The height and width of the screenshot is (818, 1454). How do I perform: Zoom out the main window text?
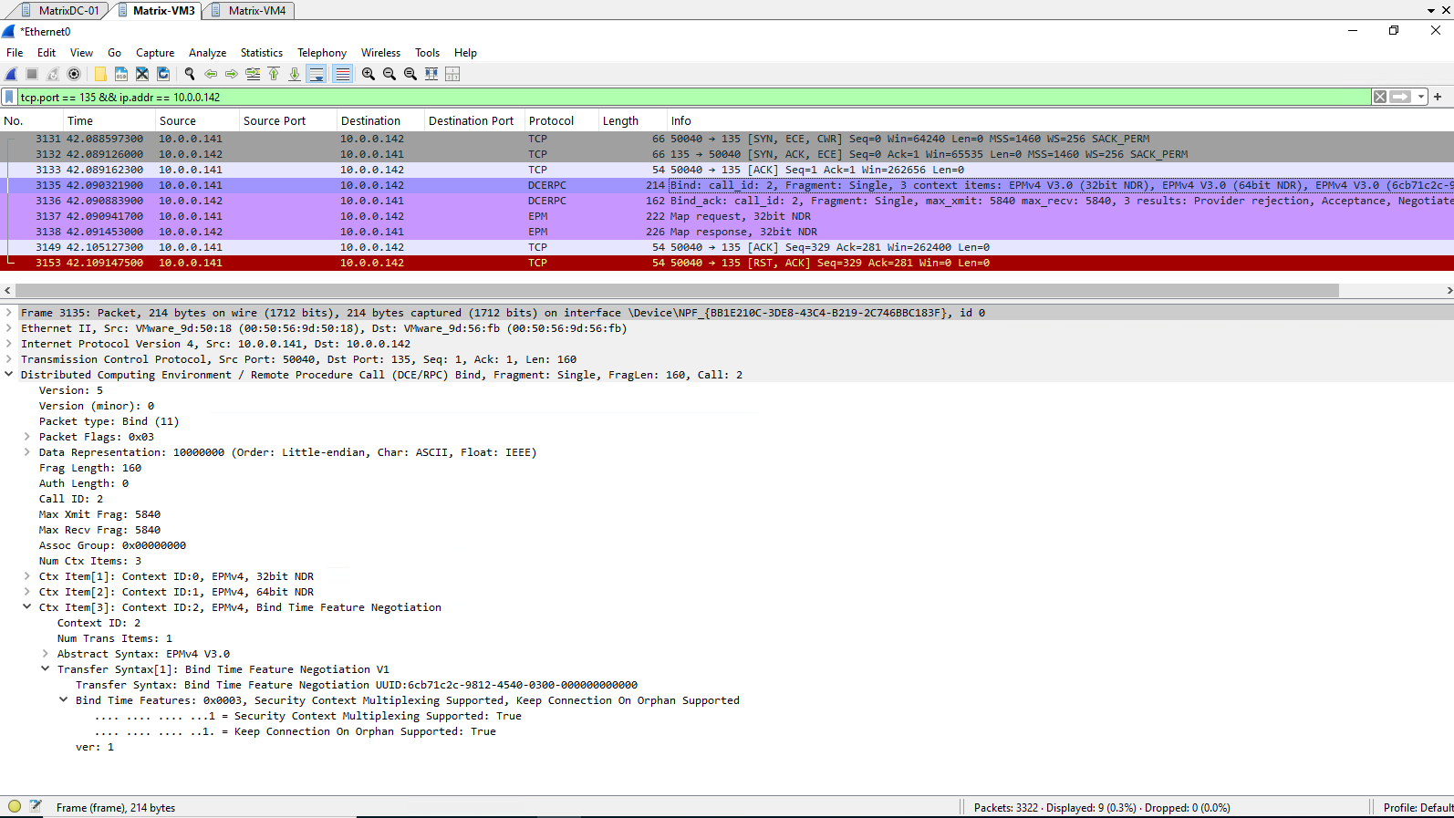coord(389,74)
